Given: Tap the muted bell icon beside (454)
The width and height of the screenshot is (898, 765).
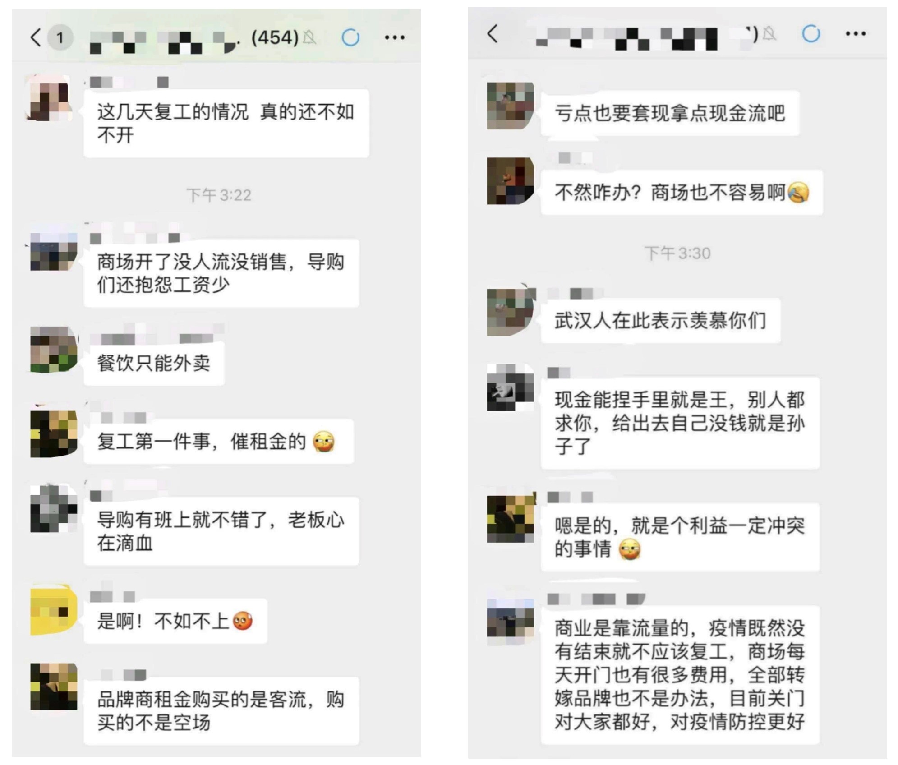Looking at the screenshot, I should click(x=309, y=37).
